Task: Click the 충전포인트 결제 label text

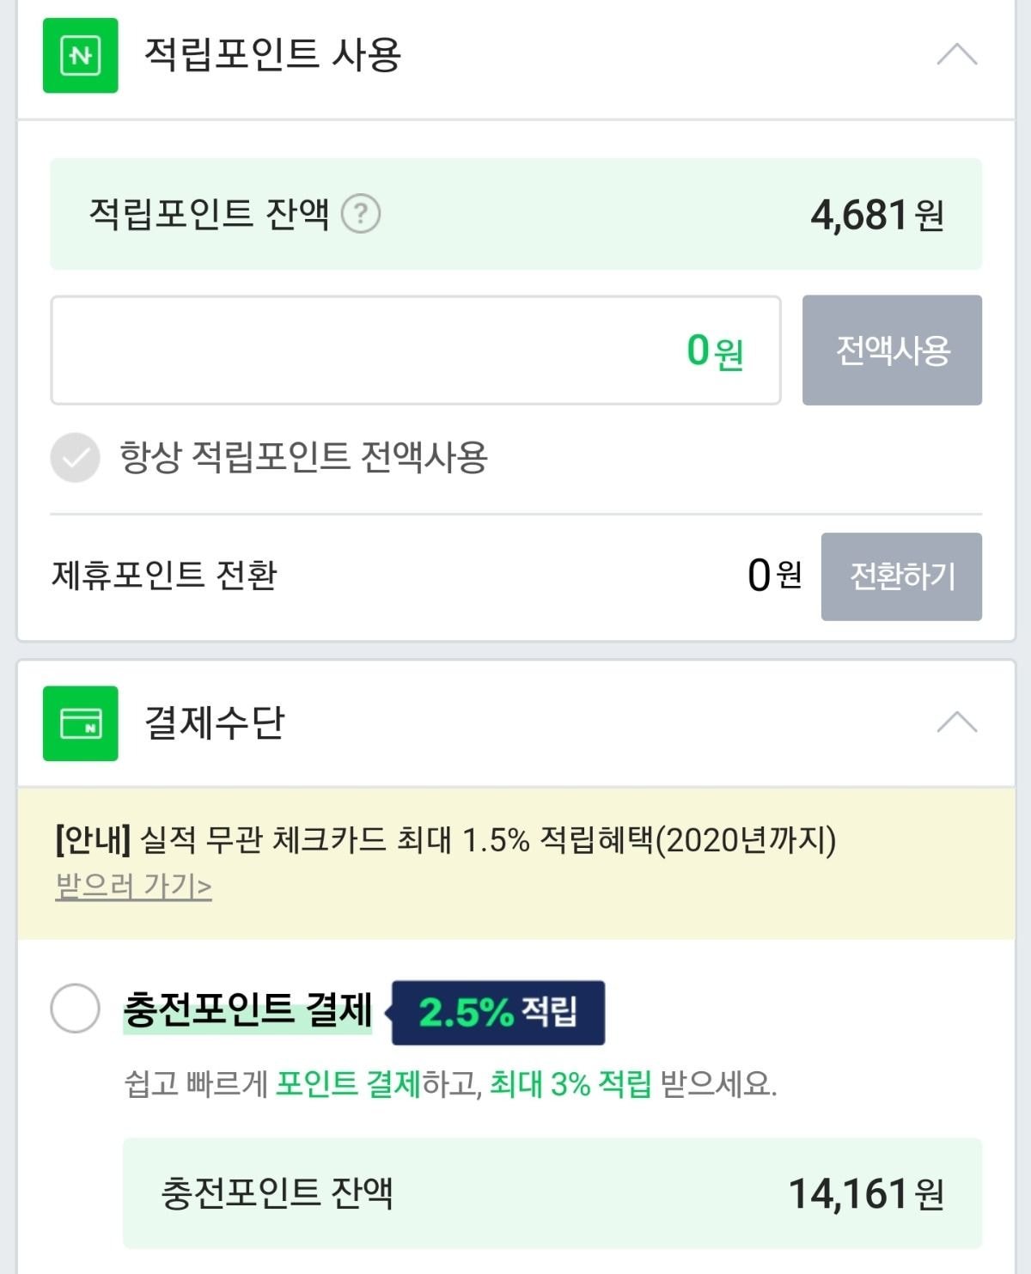Action: (x=247, y=1009)
